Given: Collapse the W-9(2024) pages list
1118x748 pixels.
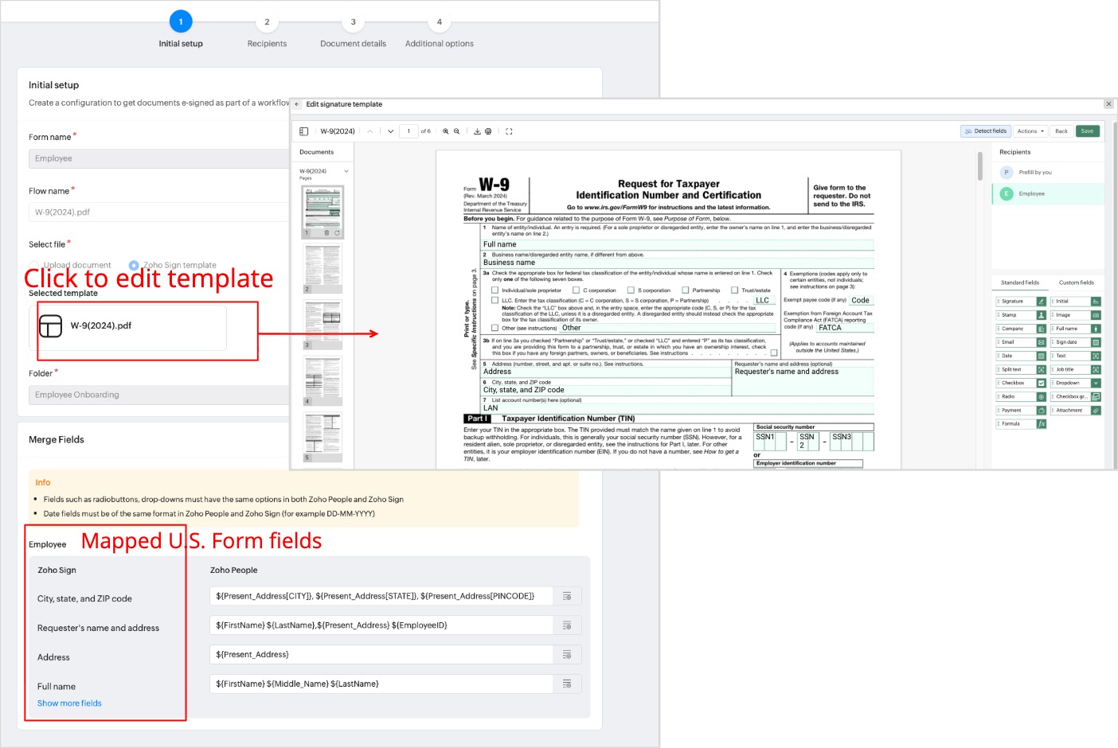Looking at the screenshot, I should click(346, 171).
